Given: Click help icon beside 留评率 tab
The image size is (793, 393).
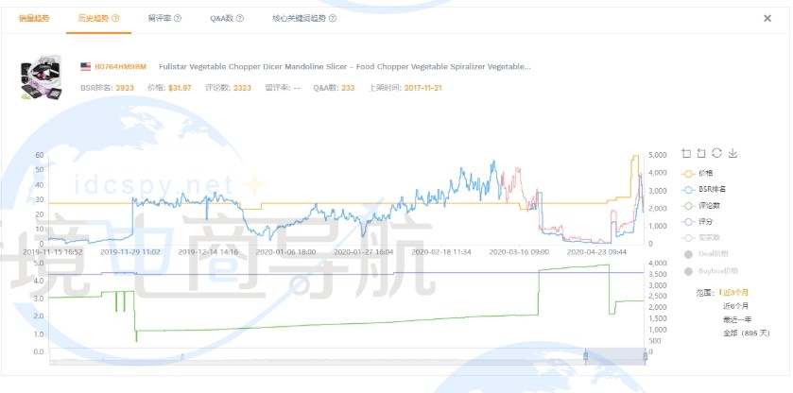Looking at the screenshot, I should click(178, 18).
